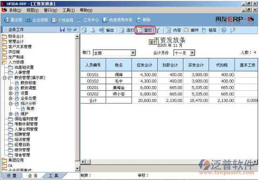The height and width of the screenshot is (180, 259).
Task: Expand the 薪资调整 tree node
Action: coord(11,88)
